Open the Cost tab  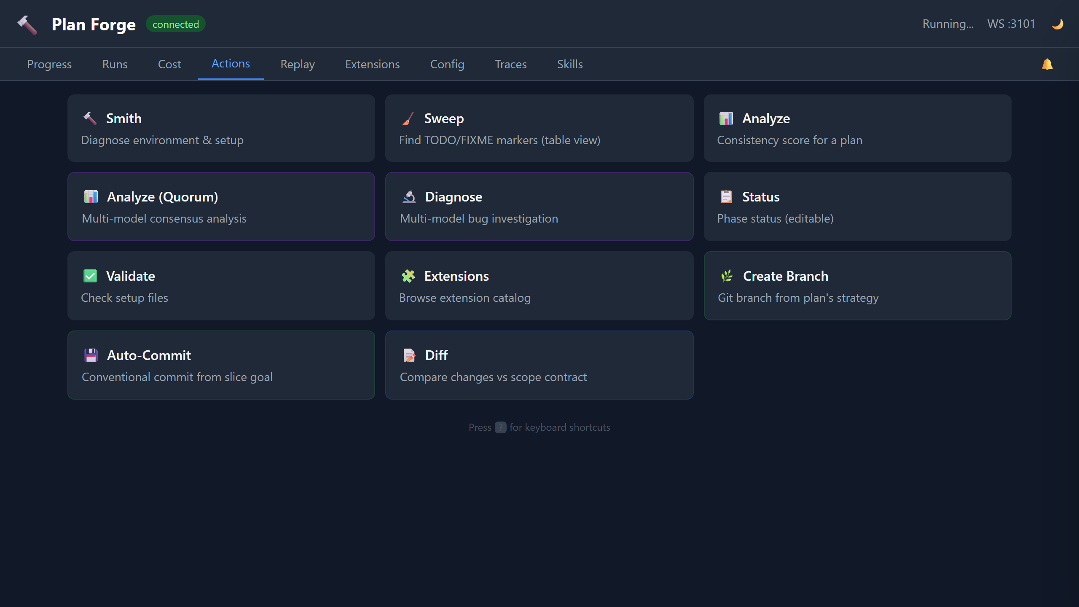[169, 64]
